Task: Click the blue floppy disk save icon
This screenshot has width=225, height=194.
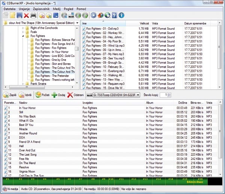Action: point(19,15)
